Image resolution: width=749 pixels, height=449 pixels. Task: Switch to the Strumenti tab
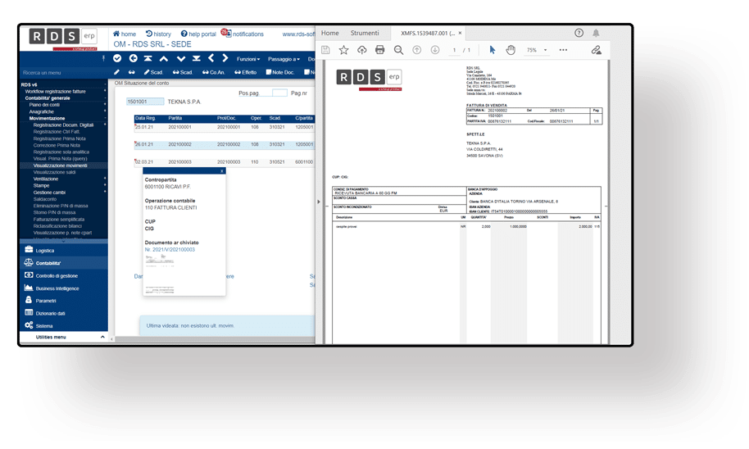tap(365, 33)
